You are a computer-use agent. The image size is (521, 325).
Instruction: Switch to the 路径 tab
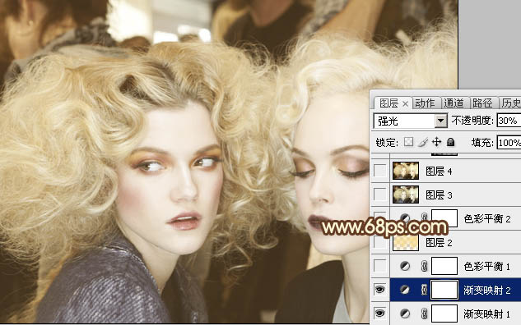tap(482, 103)
